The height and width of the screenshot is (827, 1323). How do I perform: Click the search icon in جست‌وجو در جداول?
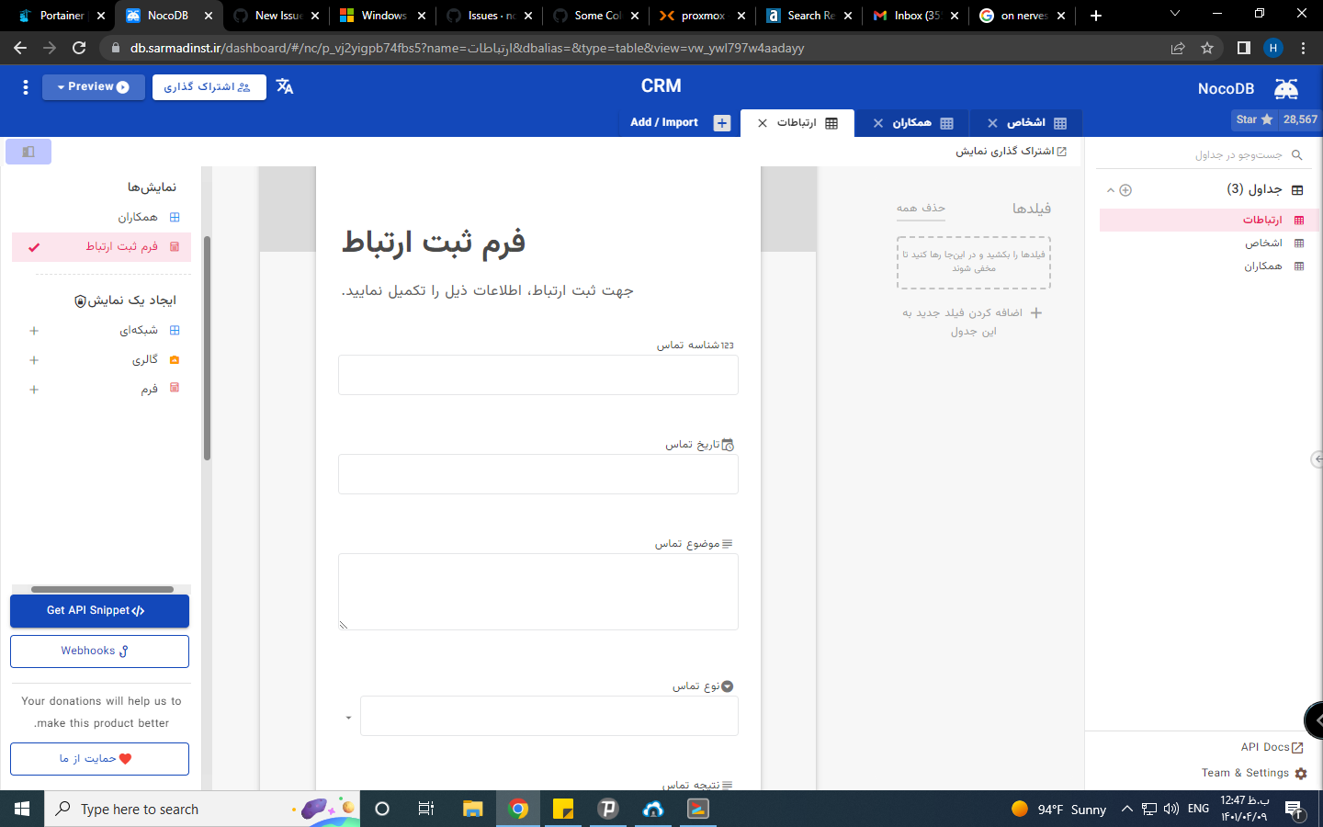pyautogui.click(x=1297, y=154)
